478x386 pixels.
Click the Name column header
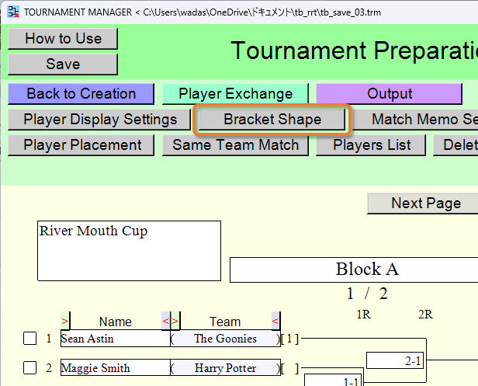pos(116,322)
